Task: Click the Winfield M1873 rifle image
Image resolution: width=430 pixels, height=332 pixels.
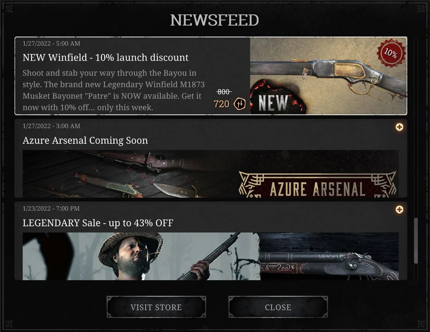Action: (328, 76)
